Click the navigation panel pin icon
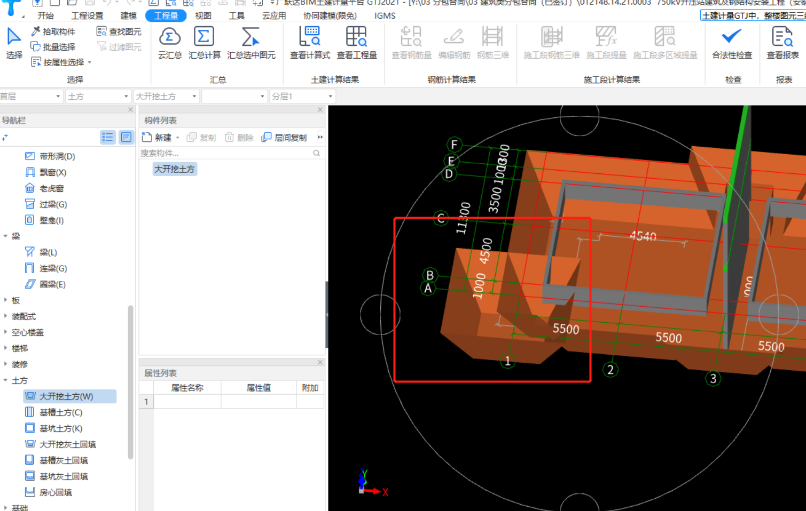 (5, 138)
